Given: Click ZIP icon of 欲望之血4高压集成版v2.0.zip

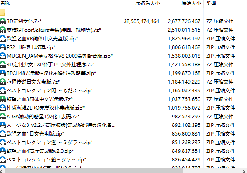Looking at the screenshot, I should 3,151.
